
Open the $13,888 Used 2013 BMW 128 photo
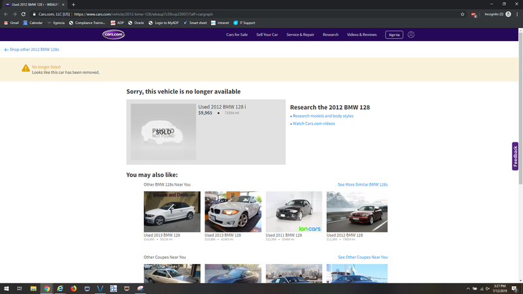(x=233, y=212)
